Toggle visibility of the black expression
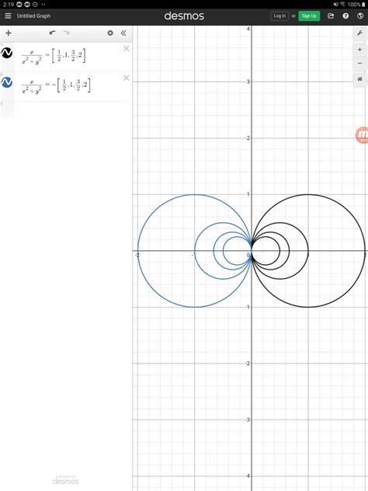Viewport: 368px width, 491px height. tap(7, 53)
